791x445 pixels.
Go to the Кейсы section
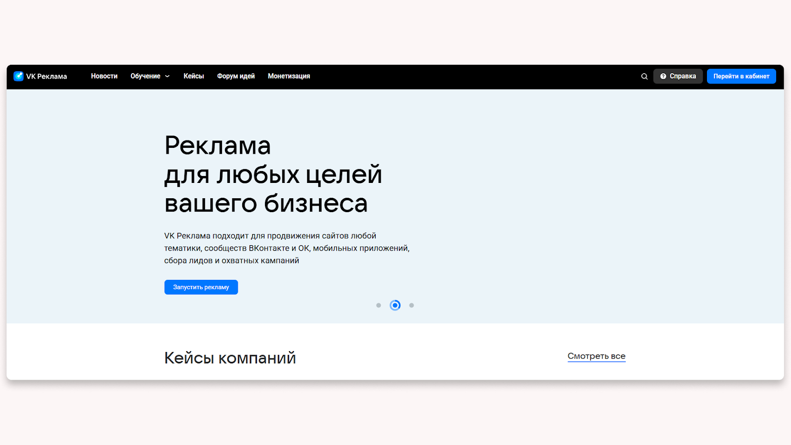[194, 76]
